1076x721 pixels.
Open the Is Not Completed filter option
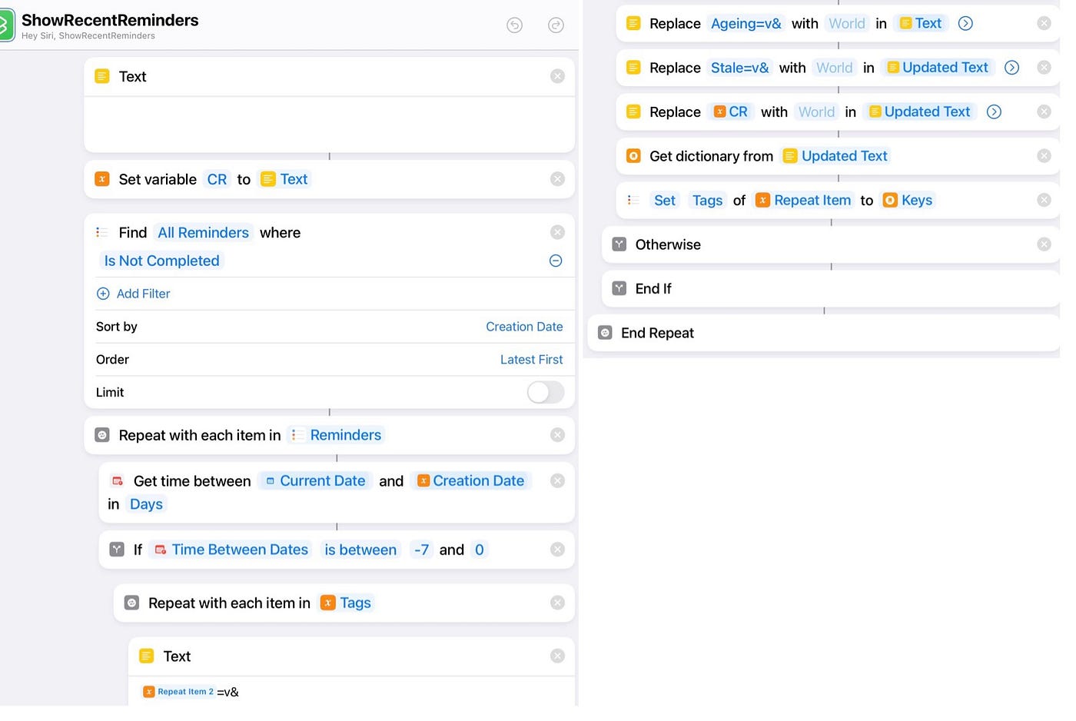(161, 261)
